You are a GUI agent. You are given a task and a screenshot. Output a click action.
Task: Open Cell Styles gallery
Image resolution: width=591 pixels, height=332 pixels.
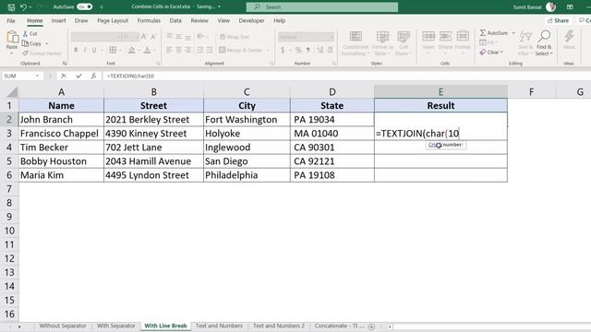click(x=404, y=43)
